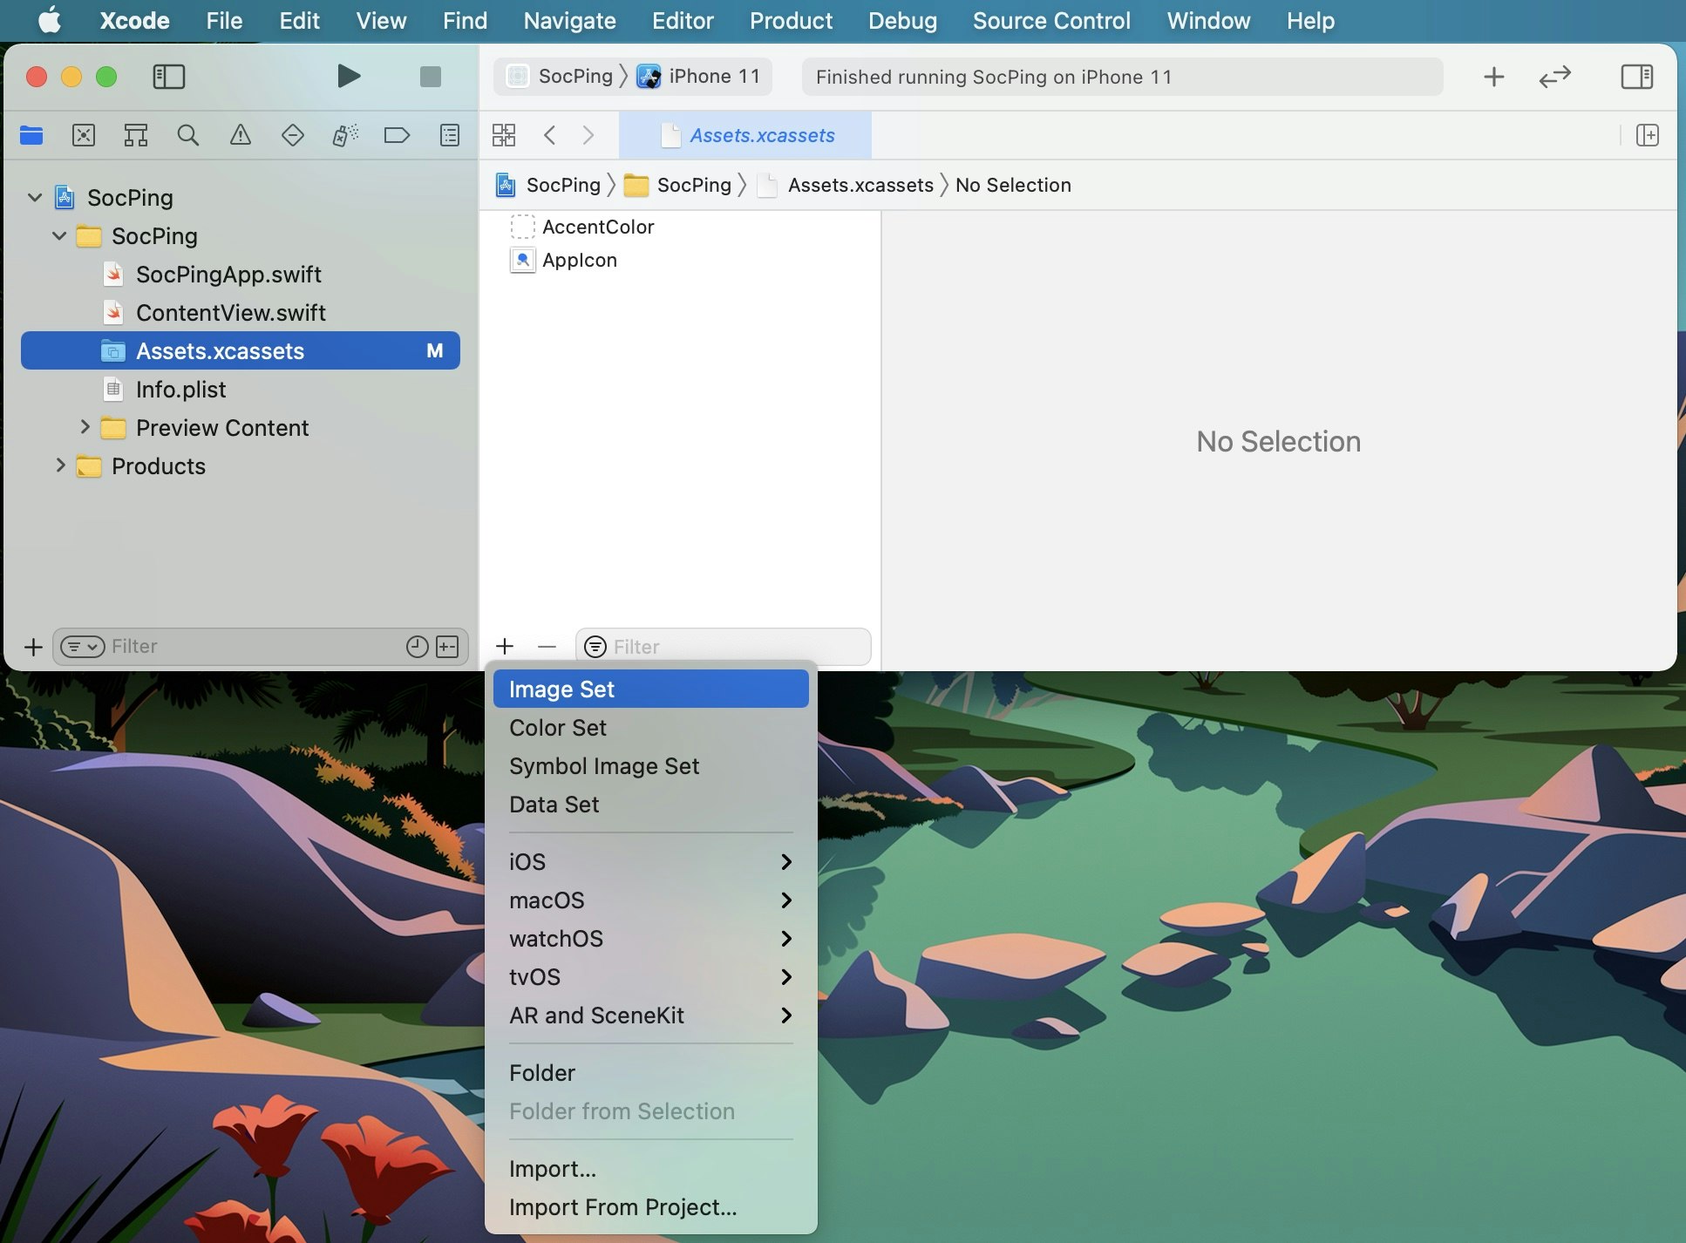
Task: Open the Test navigator diamond icon
Action: (293, 135)
